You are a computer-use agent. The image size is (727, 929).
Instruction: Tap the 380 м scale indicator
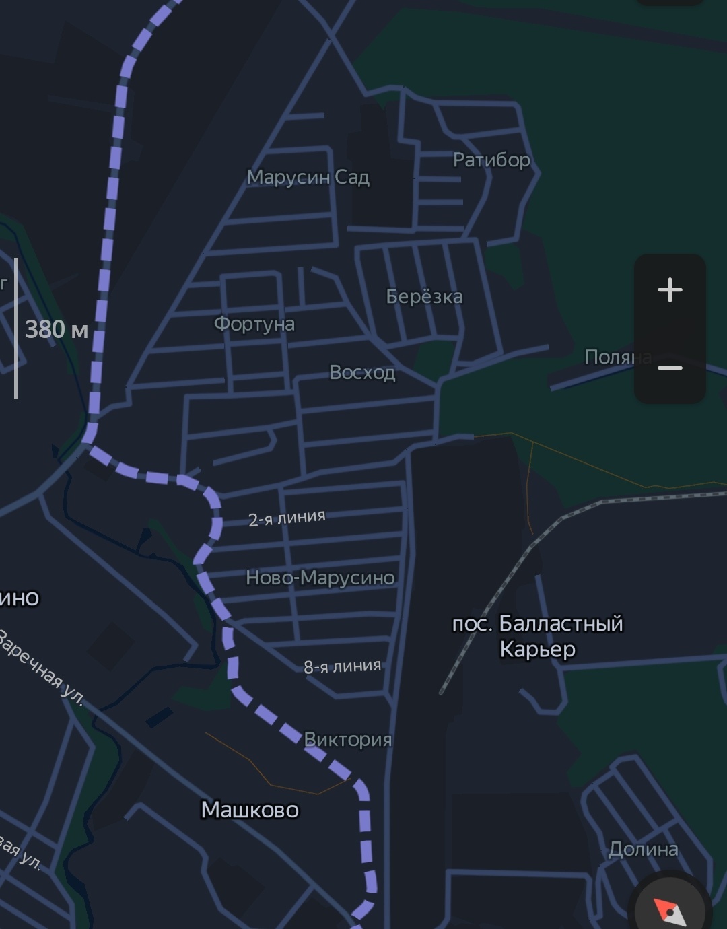pyautogui.click(x=57, y=329)
